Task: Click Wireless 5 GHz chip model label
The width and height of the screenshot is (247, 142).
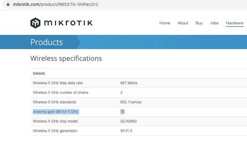Action: tap(55, 121)
